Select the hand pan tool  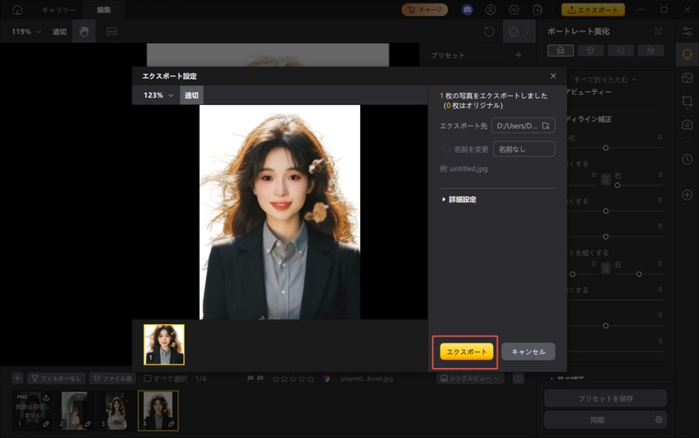click(84, 32)
